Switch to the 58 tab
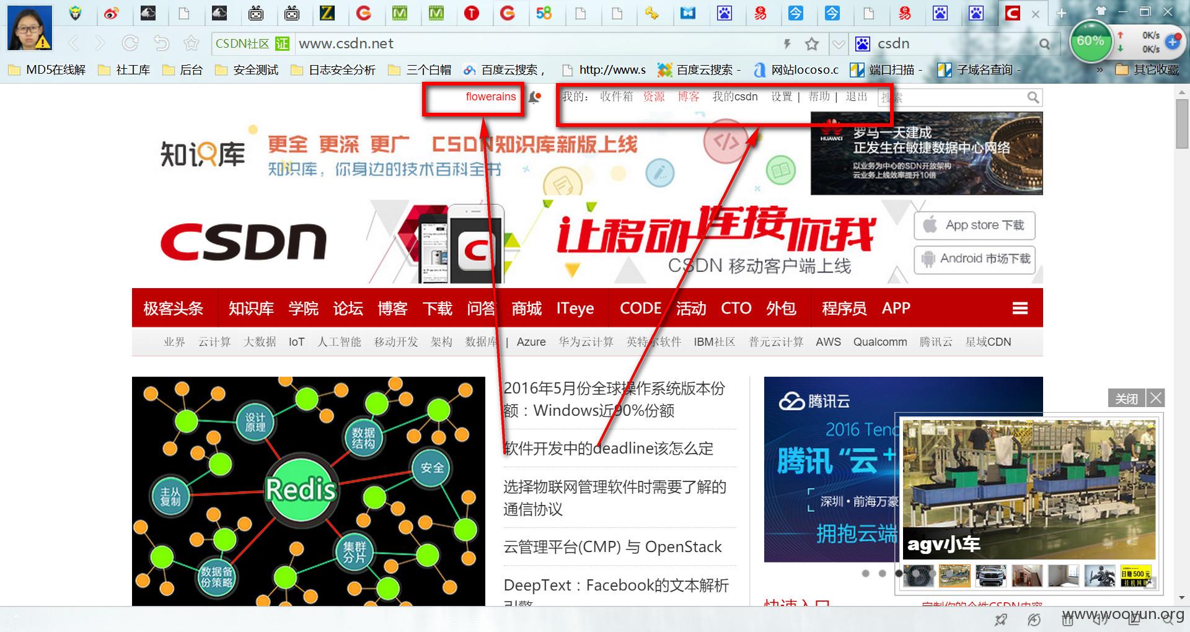1190x632 pixels. (x=544, y=13)
